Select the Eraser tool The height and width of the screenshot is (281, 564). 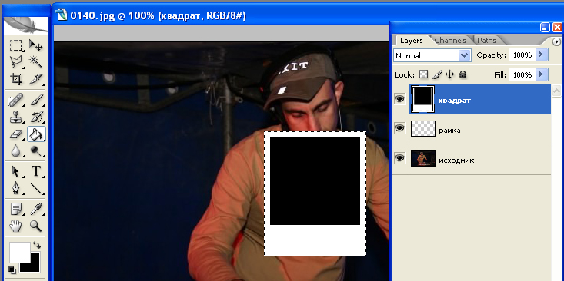point(15,134)
